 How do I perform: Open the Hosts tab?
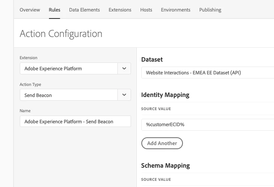coord(146,10)
